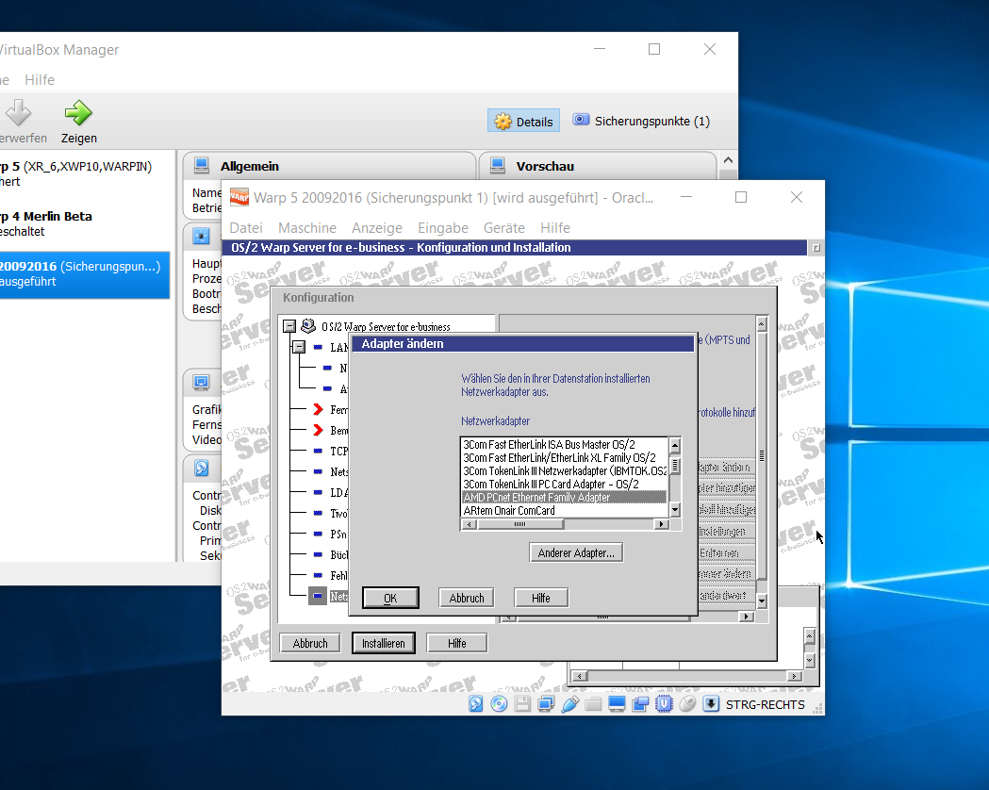Image resolution: width=989 pixels, height=790 pixels.
Task: Click Hilfe in the Adapter ändern dialog
Action: coord(541,598)
